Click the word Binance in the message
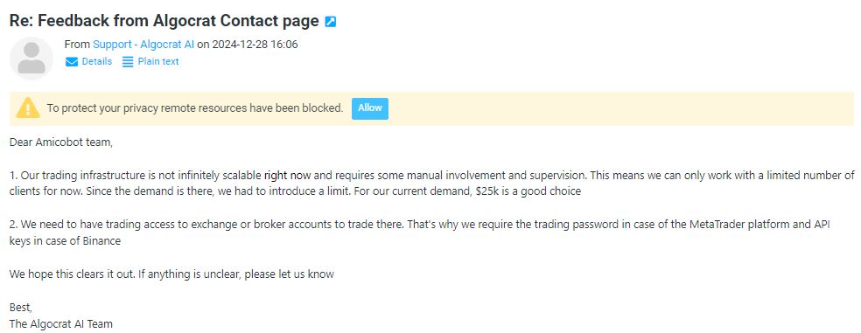Screen dimensions: 861x333 [x=102, y=241]
